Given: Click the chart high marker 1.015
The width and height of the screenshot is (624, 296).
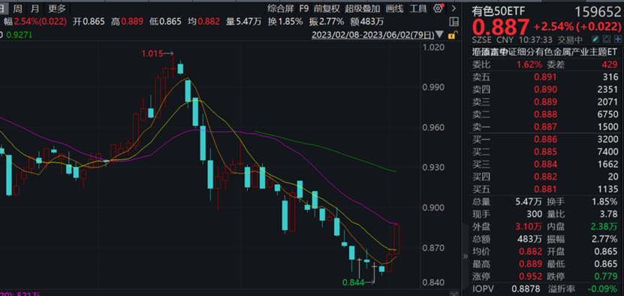Looking at the screenshot, I should pos(153,53).
